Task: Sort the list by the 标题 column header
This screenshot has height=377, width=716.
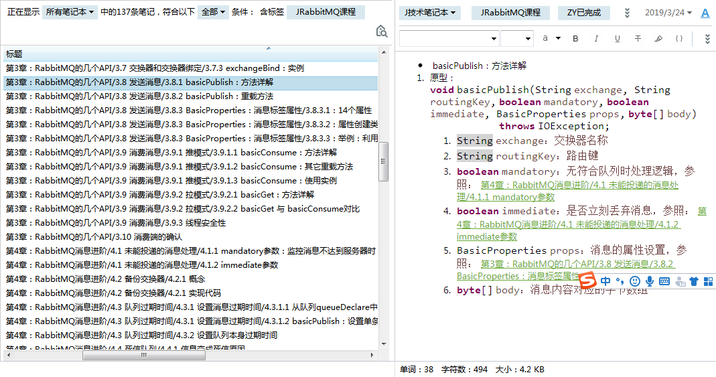Action: pos(190,54)
